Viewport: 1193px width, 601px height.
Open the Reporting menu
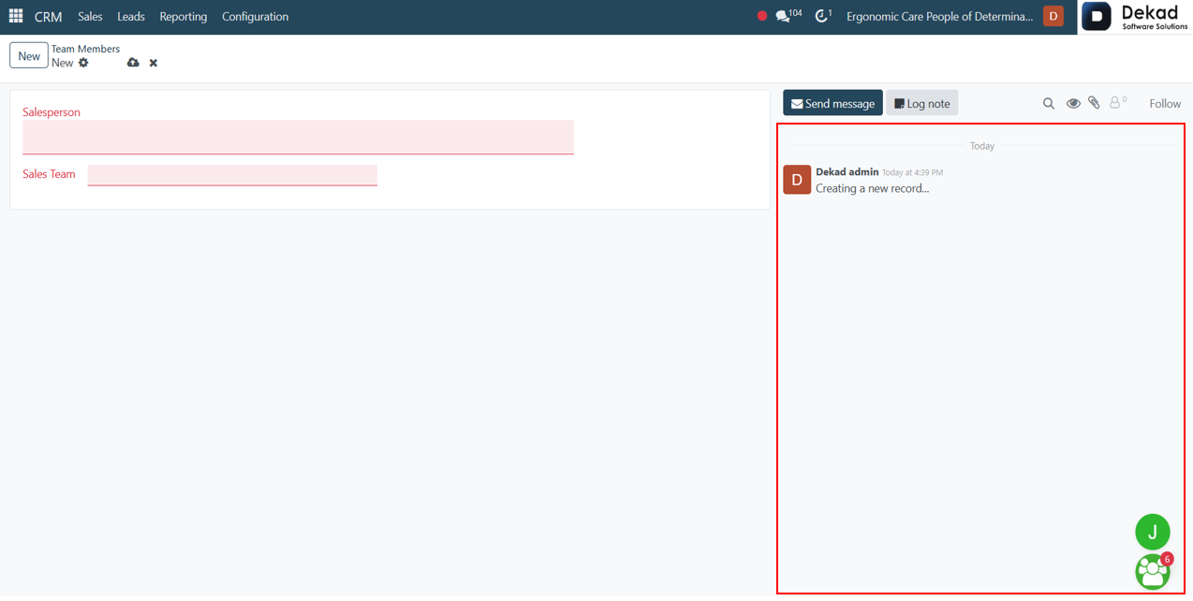184,17
